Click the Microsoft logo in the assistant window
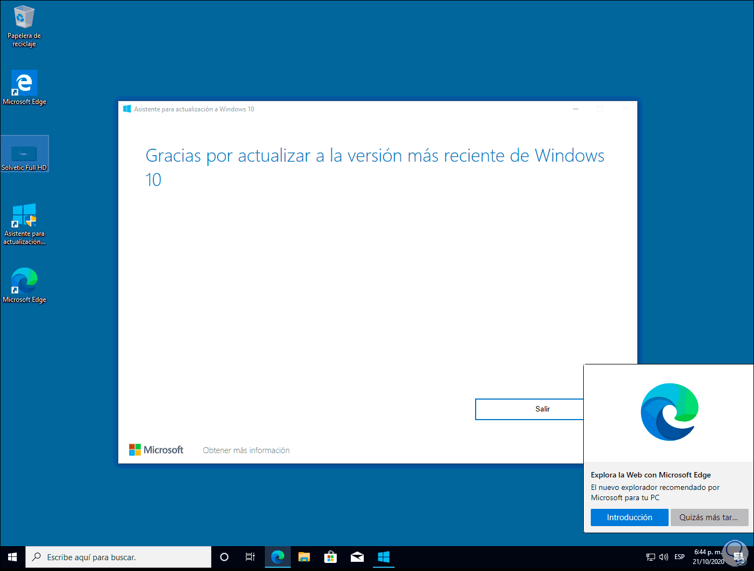The image size is (754, 571). (156, 450)
